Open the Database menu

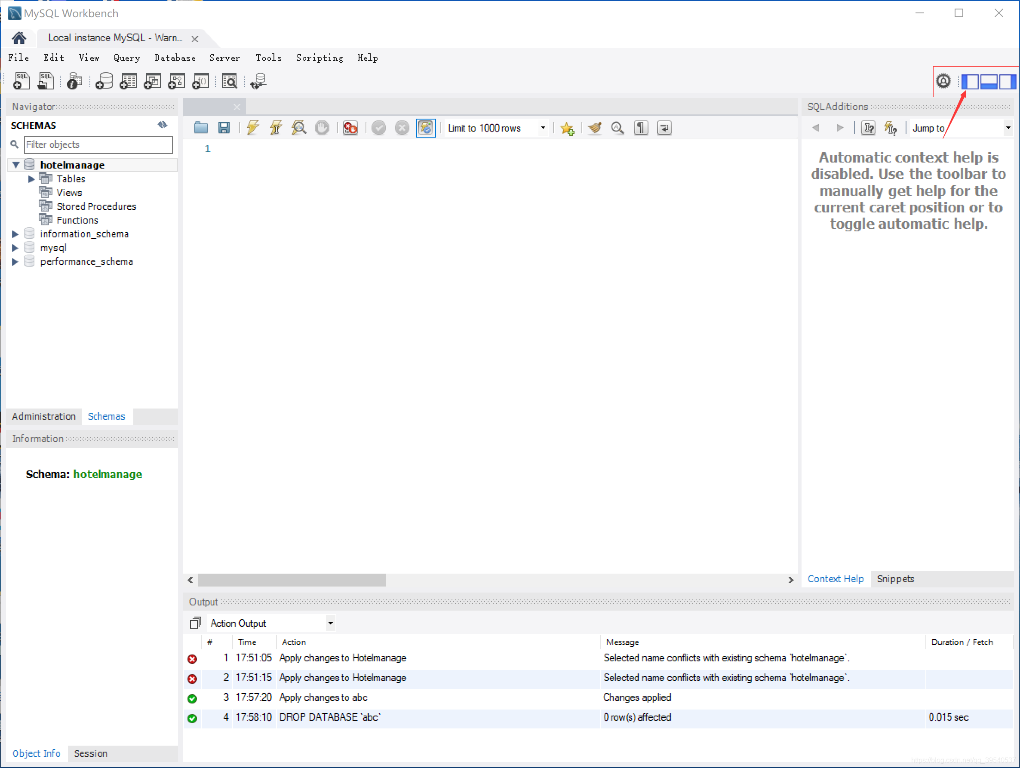[175, 58]
